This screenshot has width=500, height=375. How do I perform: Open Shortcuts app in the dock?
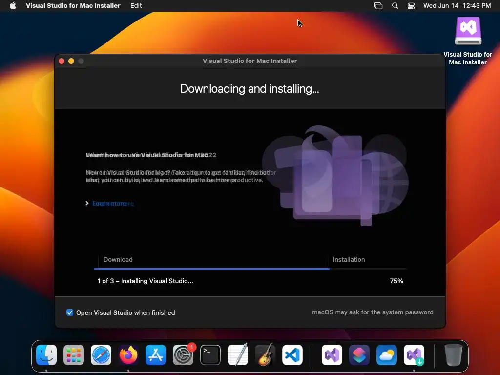[359, 355]
